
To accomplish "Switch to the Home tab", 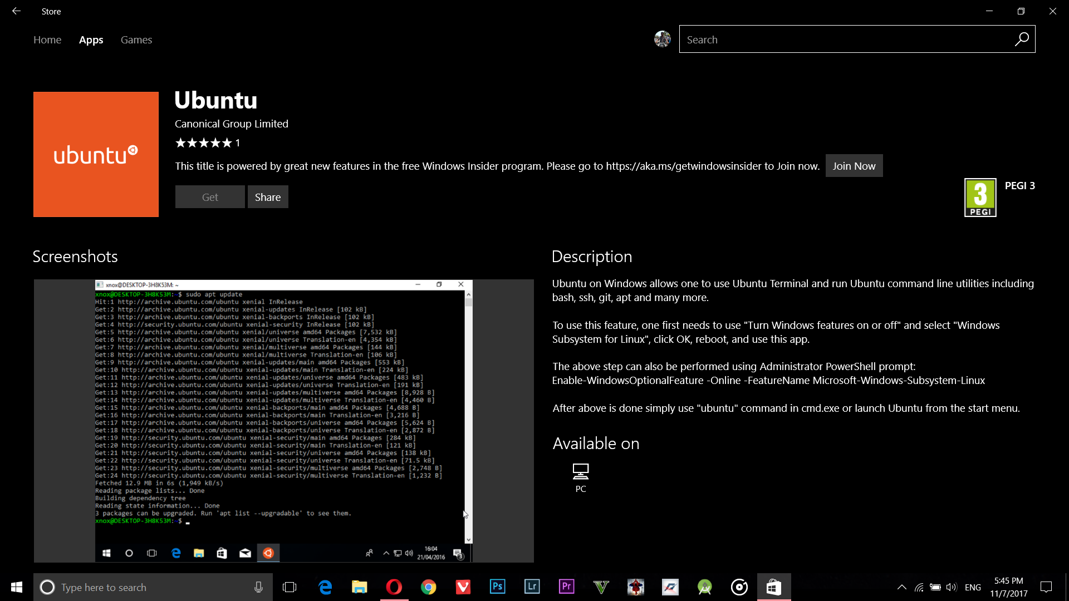I will [x=47, y=40].
